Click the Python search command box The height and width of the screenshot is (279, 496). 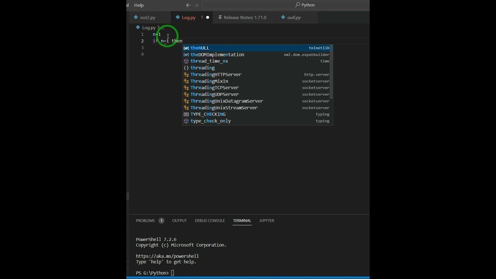[x=286, y=5]
